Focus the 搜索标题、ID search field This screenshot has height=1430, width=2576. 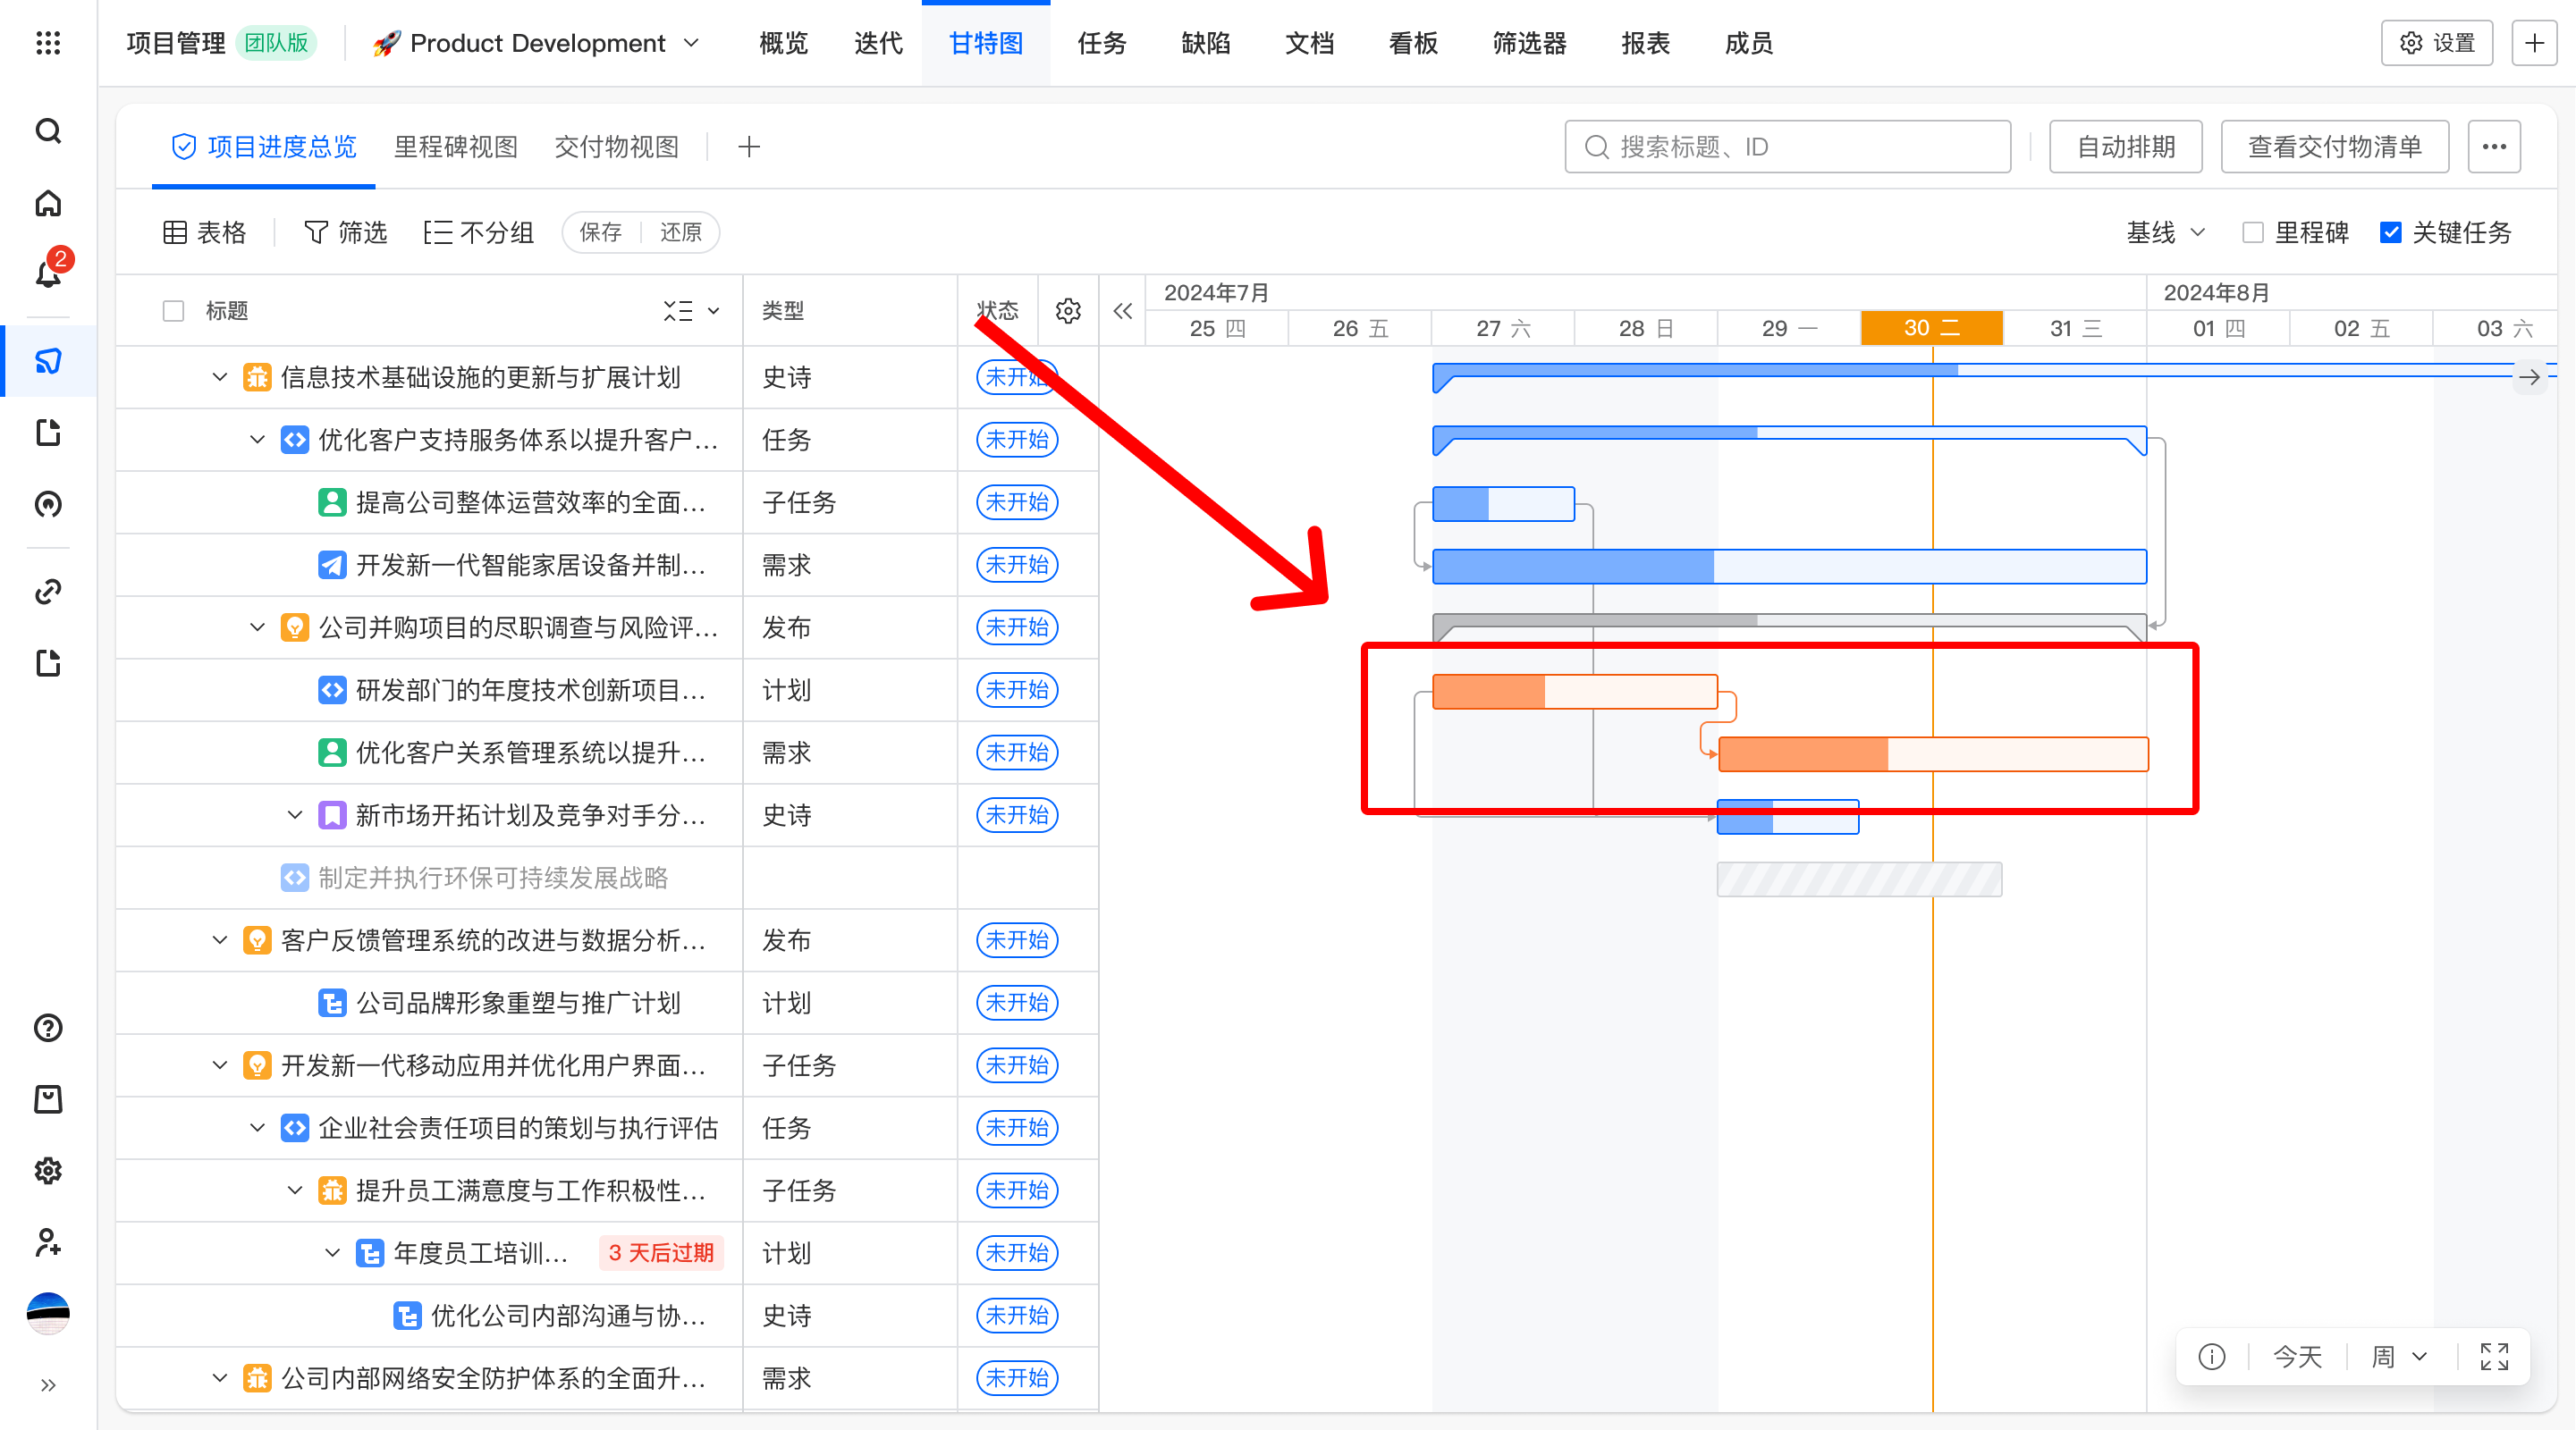tap(1788, 147)
